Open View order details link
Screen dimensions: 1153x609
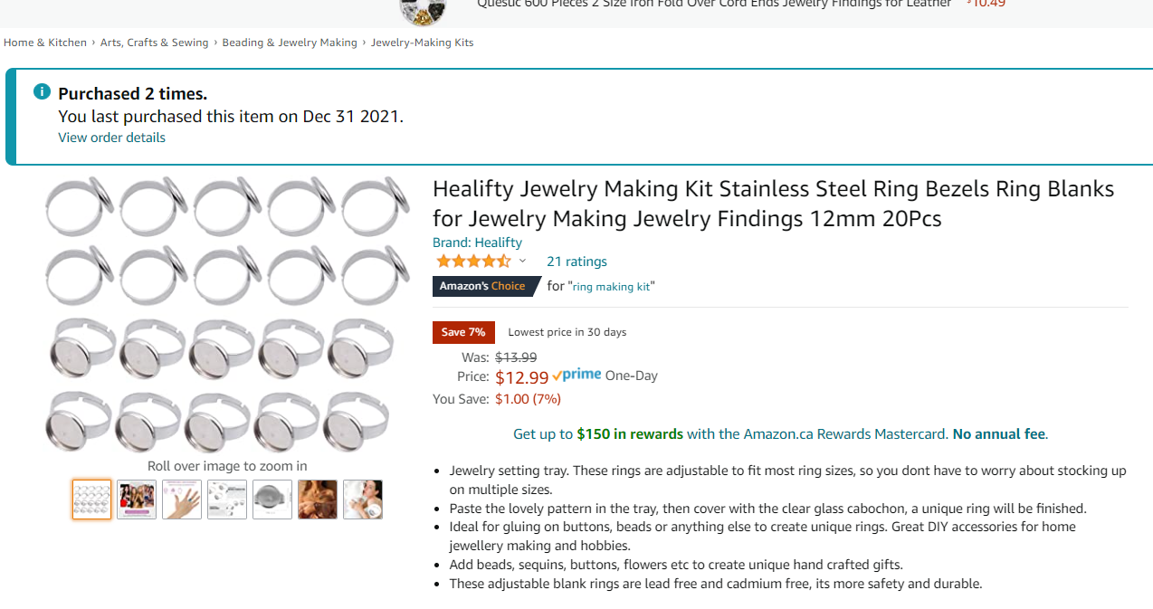[111, 138]
